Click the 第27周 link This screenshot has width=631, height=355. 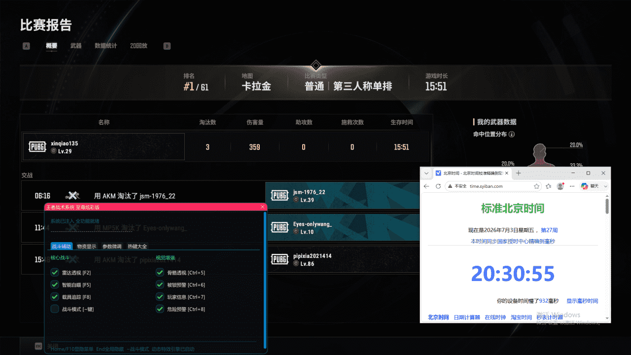tap(549, 230)
